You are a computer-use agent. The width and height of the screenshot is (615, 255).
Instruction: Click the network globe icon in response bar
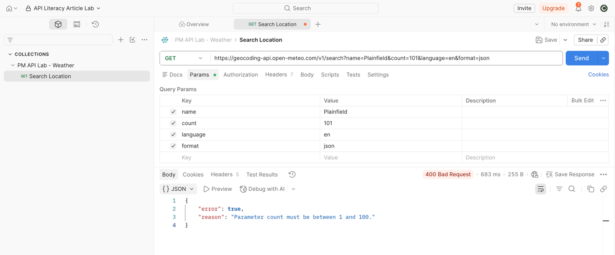(535, 174)
